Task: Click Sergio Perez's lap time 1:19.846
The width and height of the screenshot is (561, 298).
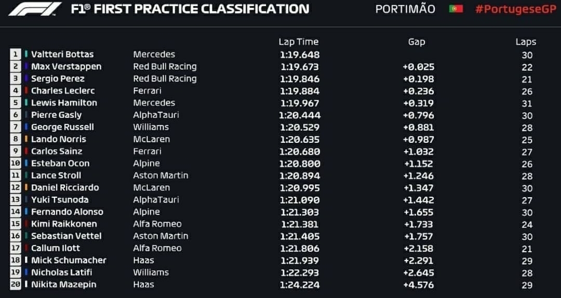Action: coord(300,78)
